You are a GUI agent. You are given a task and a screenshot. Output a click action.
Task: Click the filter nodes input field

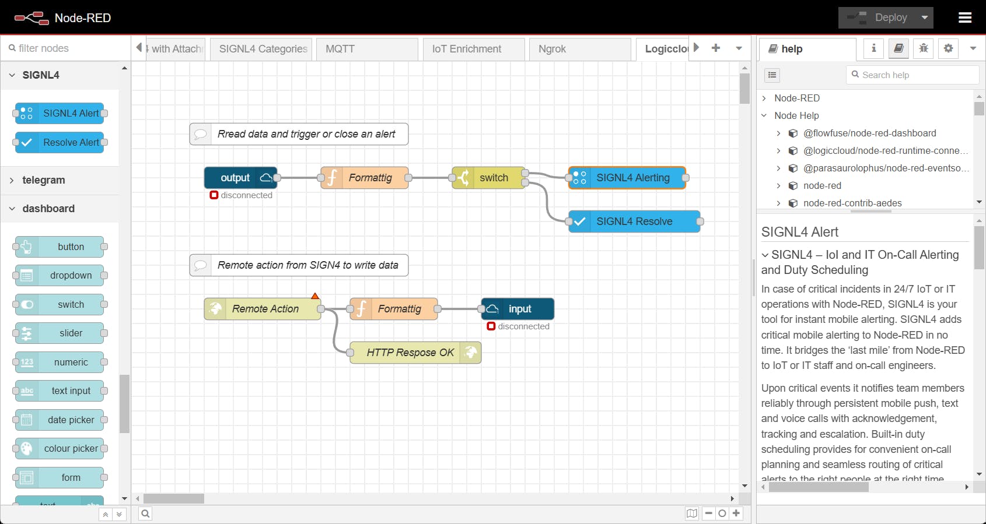coord(67,48)
